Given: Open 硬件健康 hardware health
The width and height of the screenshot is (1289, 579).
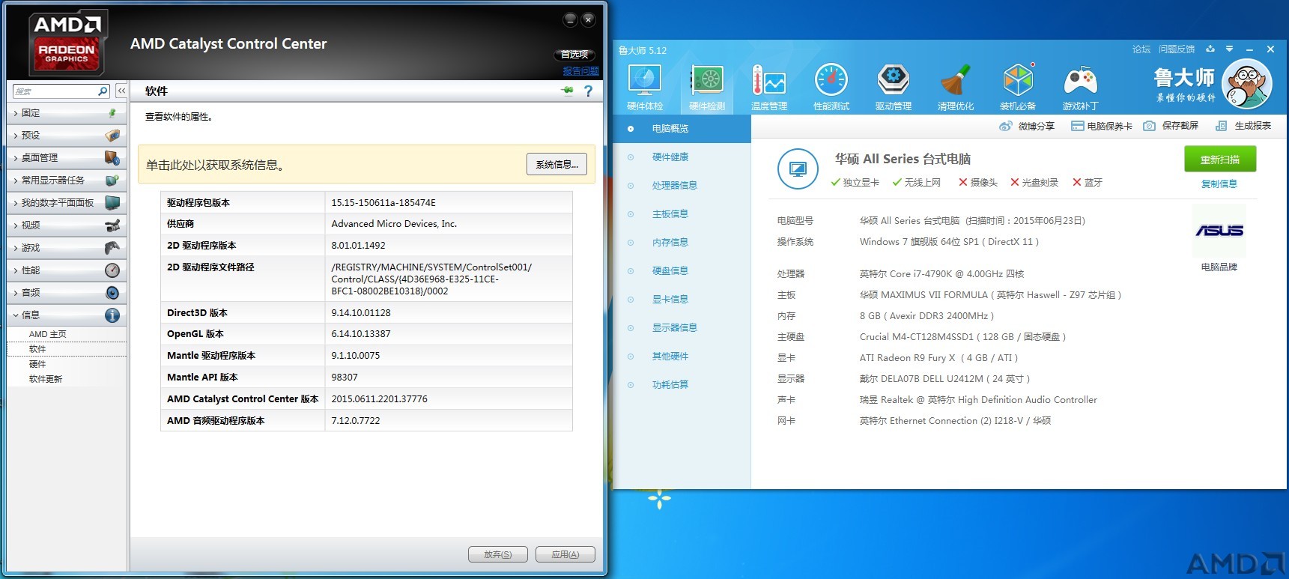Looking at the screenshot, I should click(670, 157).
